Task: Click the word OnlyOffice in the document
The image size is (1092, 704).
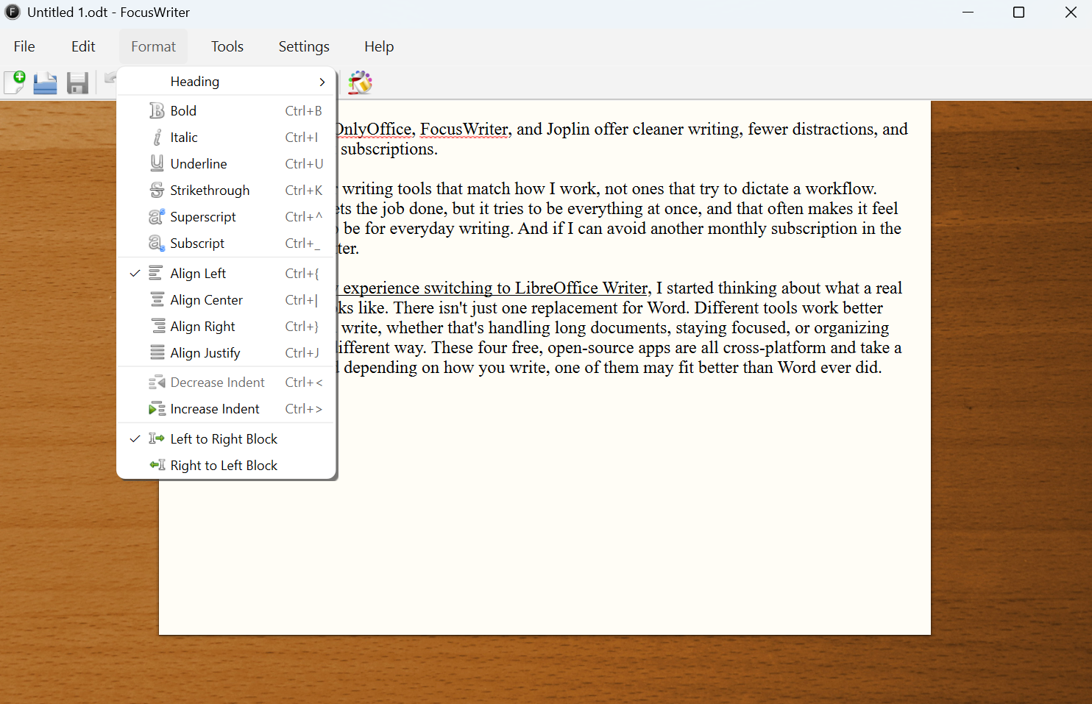Action: [375, 129]
